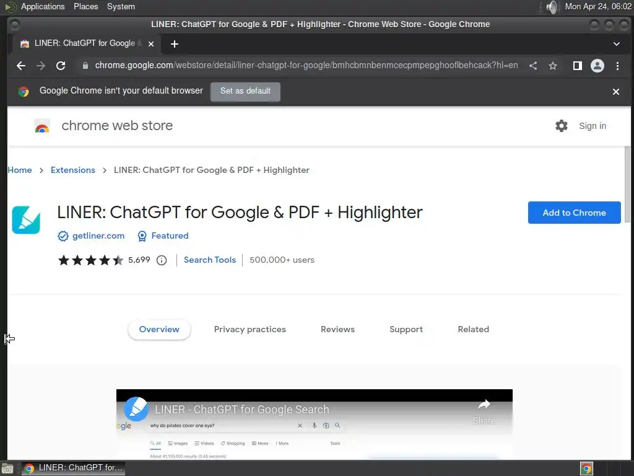Click the verified publisher checkmark badge

pos(63,236)
